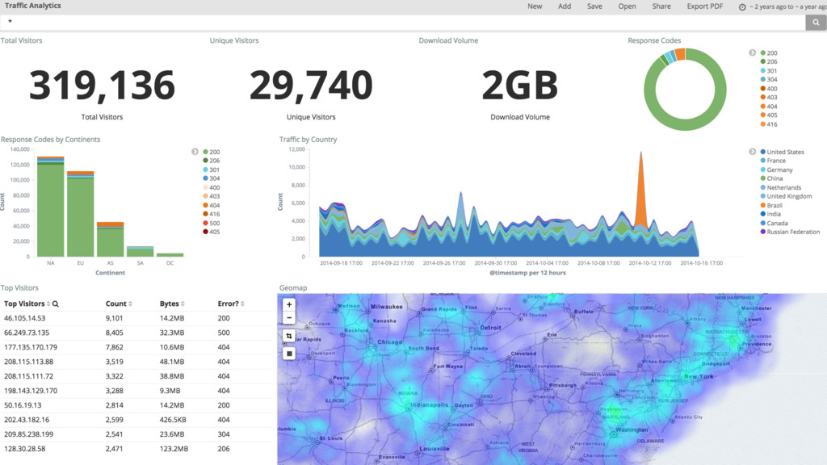Screen dimensions: 827x465
Task: Click the 404 swatch in Response Codes legend
Action: pos(762,106)
